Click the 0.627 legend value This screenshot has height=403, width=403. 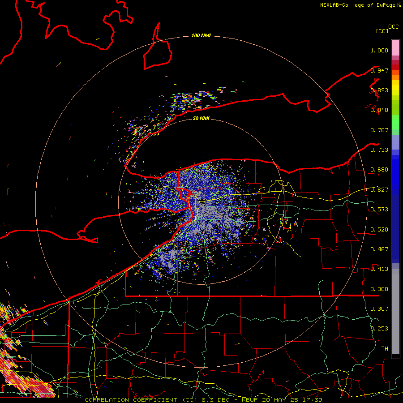point(379,190)
